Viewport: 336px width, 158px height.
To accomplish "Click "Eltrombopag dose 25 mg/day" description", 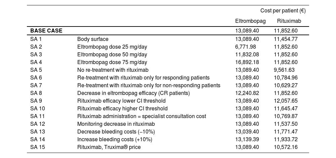I will tap(112, 47).
